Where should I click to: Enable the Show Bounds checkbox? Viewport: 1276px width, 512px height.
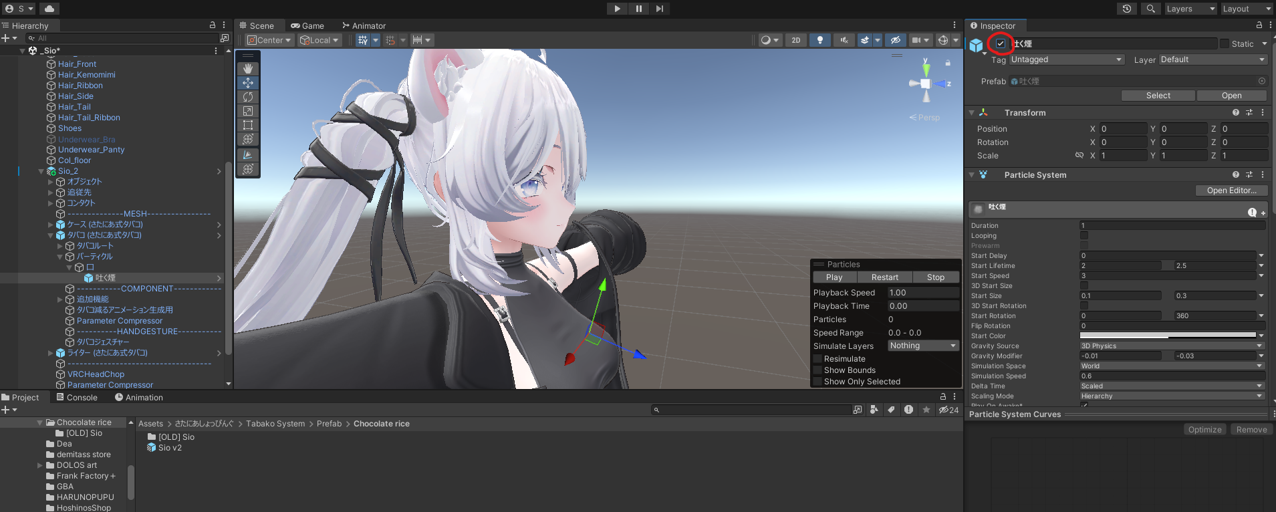pyautogui.click(x=817, y=370)
